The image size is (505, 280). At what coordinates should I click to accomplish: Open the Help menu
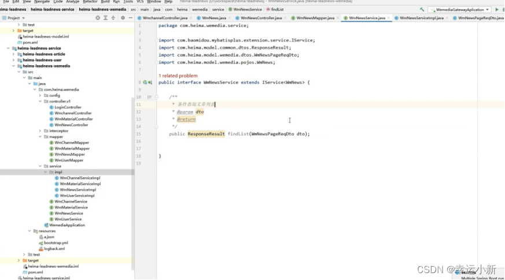coord(168,2)
